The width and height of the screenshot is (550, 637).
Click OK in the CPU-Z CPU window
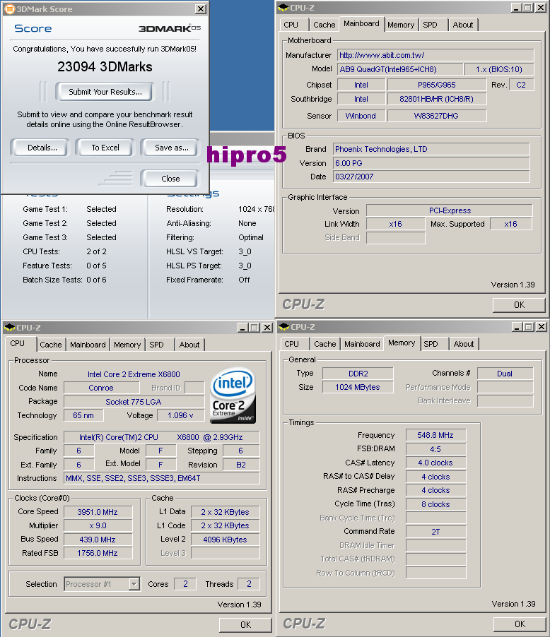246,624
